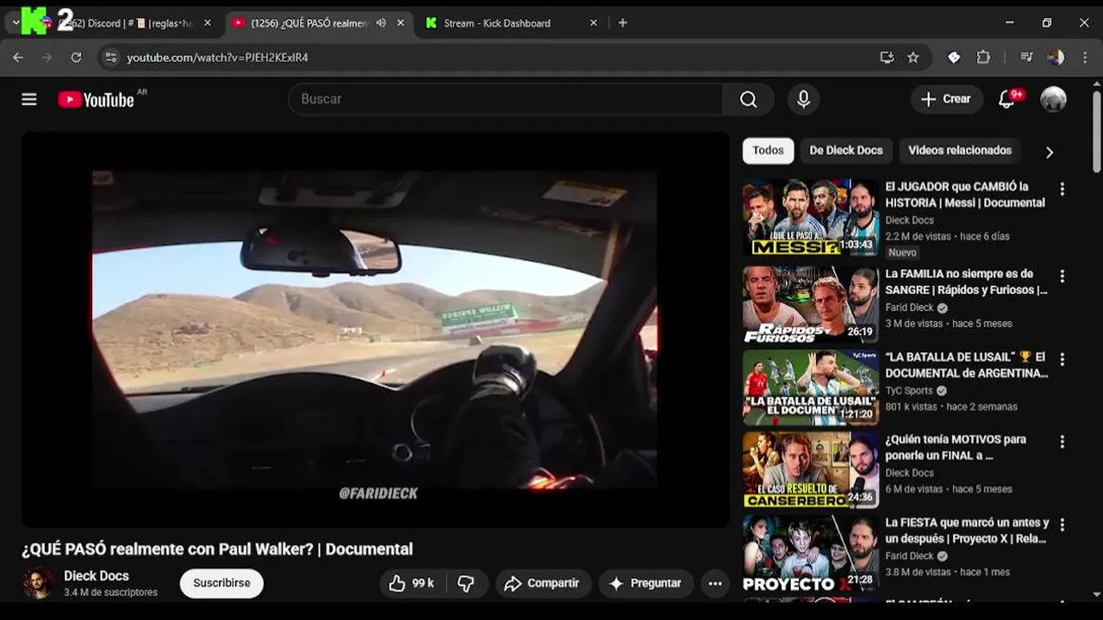Start voice search with the microphone icon
Screen dimensions: 1103x620
[803, 99]
